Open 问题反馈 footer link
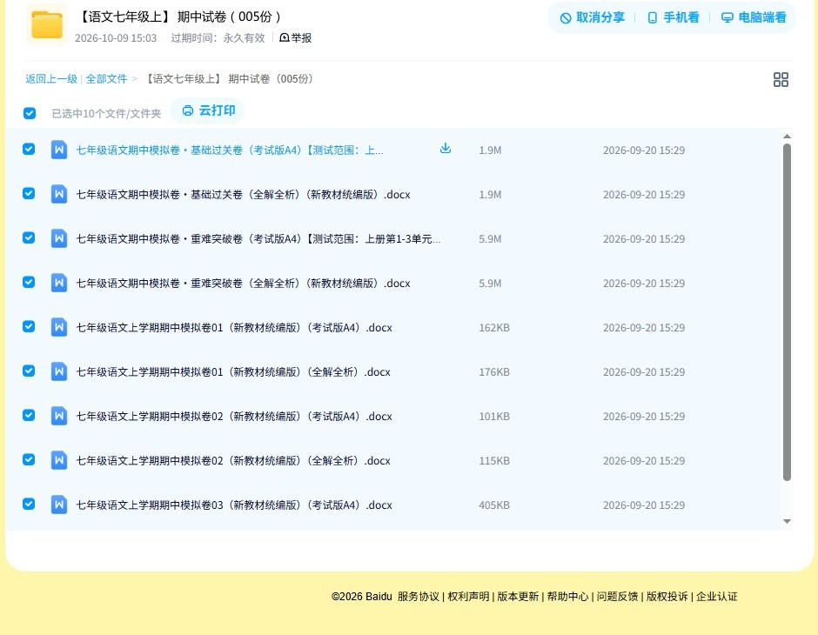Screen dimensions: 818x635 pos(617,597)
